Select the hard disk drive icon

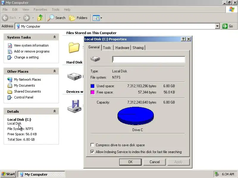click(74, 77)
